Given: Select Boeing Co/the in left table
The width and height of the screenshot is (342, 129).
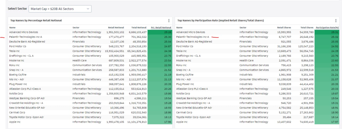Looking at the screenshot, I should tap(18, 75).
